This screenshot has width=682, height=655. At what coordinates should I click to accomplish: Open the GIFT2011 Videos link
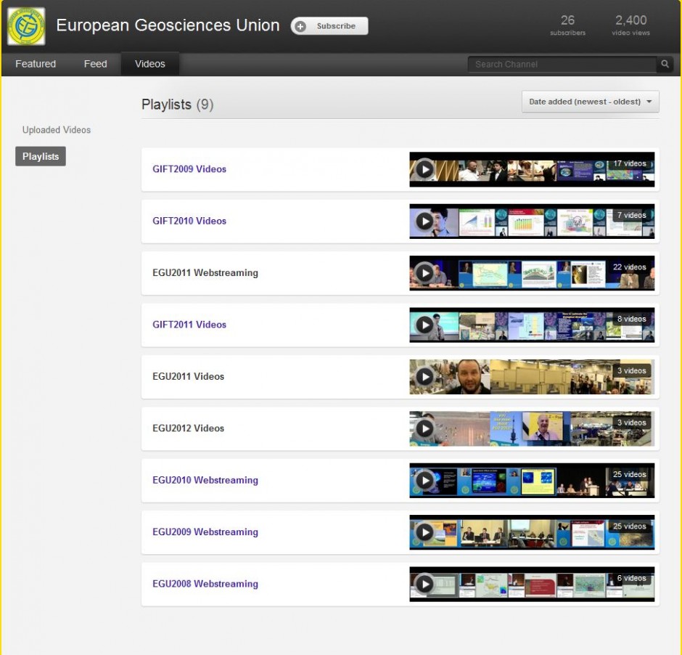(189, 325)
